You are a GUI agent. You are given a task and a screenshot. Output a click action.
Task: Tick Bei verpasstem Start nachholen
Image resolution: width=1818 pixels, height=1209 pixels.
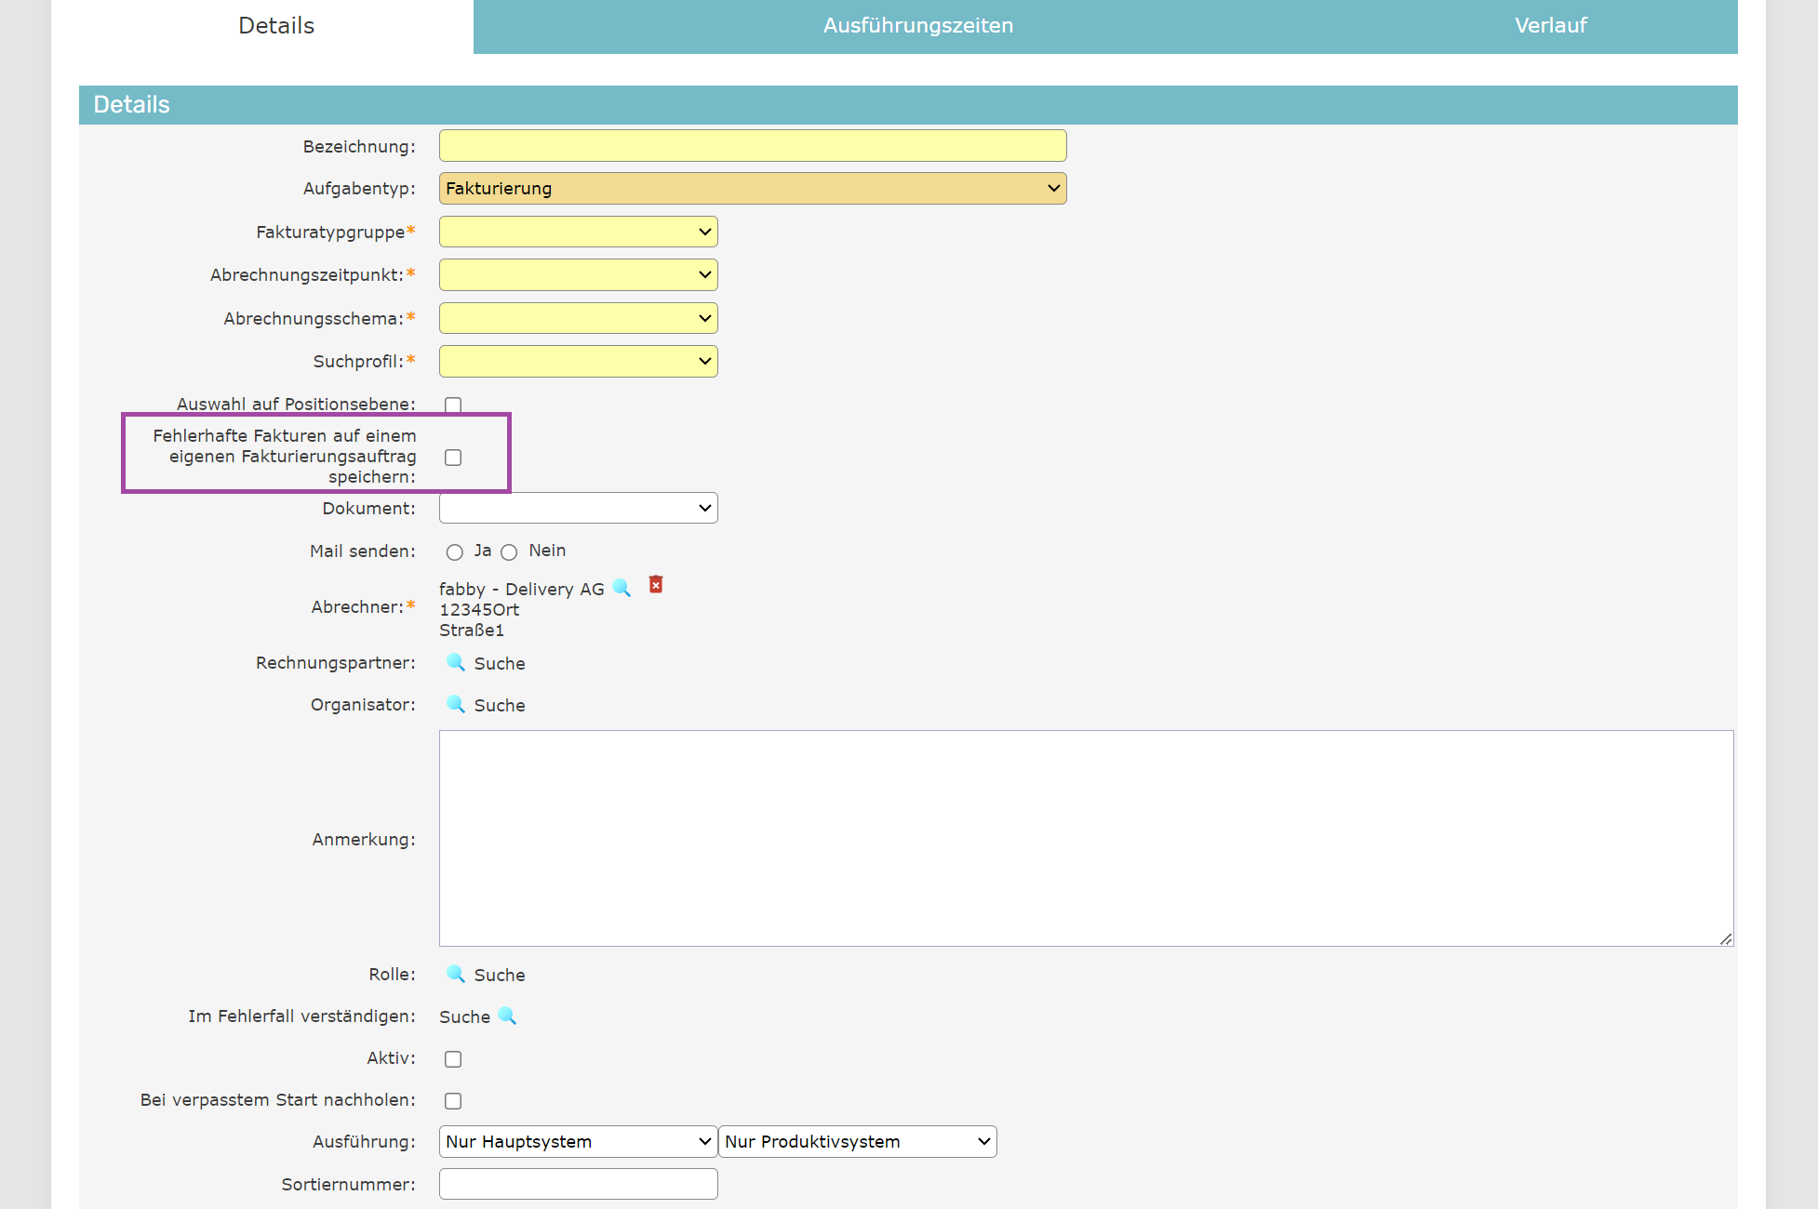tap(453, 1101)
